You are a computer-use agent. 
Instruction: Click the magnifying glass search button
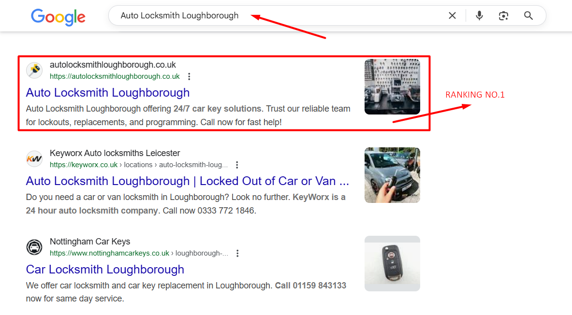point(528,15)
